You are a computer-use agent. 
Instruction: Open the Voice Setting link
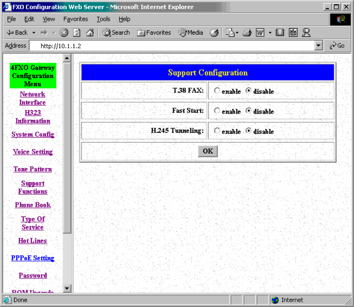pos(33,152)
